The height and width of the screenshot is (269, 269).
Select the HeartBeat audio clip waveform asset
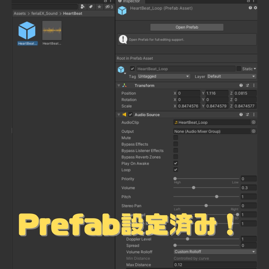(x=52, y=33)
